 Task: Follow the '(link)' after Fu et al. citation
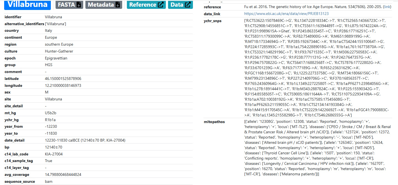(x=387, y=7)
